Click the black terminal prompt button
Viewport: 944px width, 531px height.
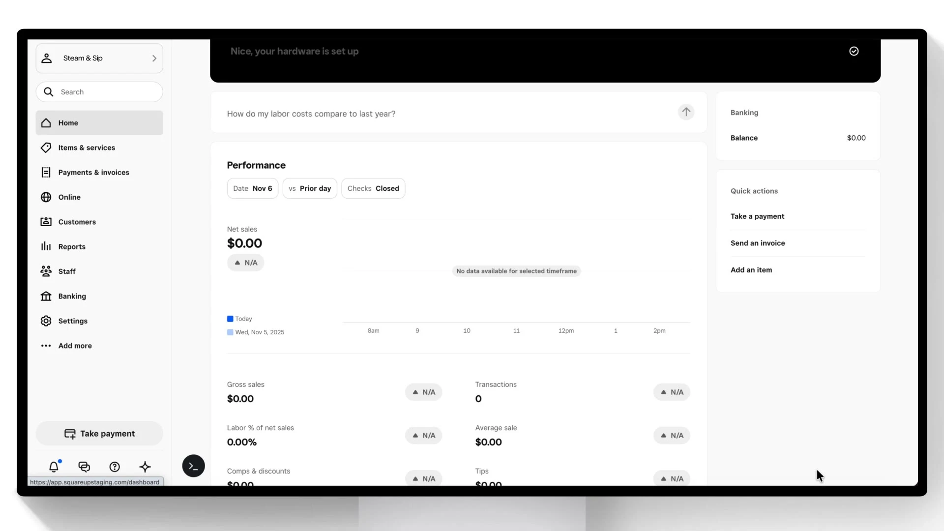tap(193, 466)
